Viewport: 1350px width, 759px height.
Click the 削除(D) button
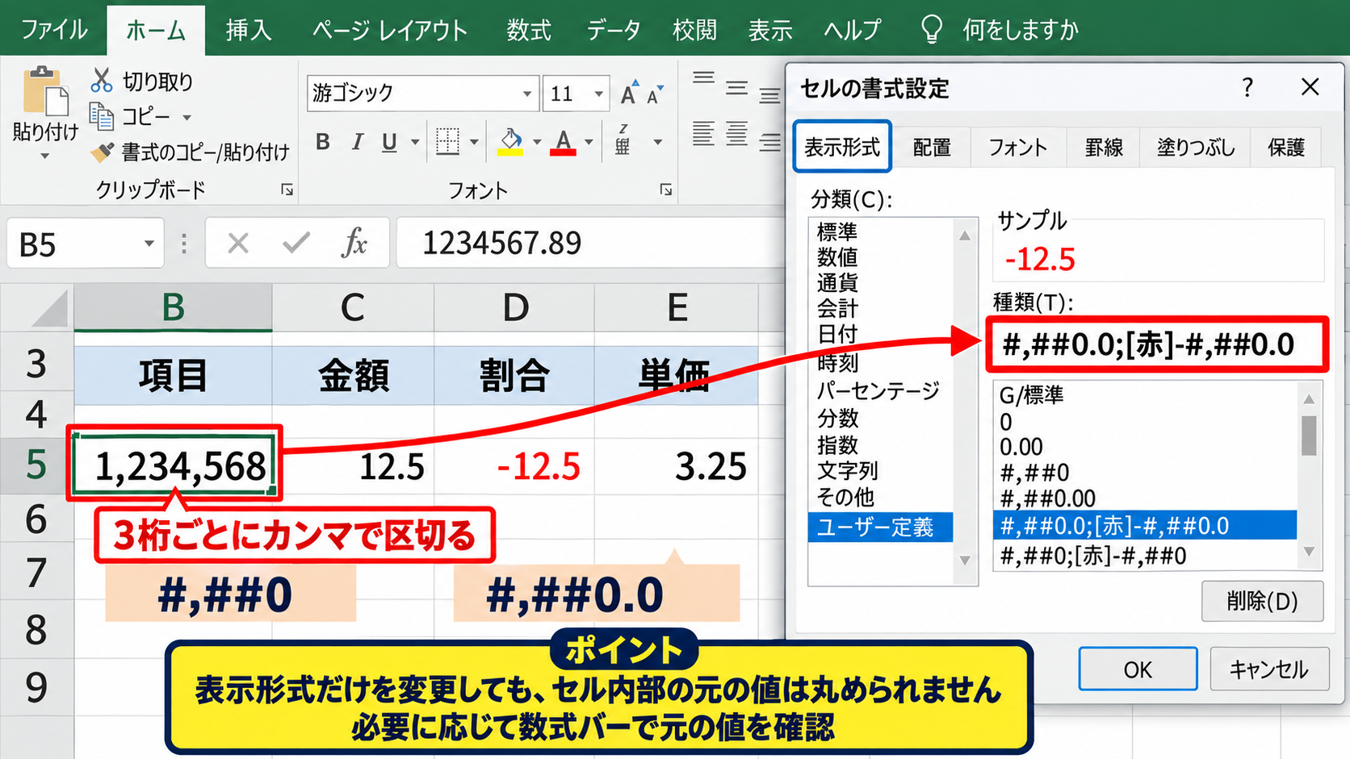pyautogui.click(x=1262, y=601)
